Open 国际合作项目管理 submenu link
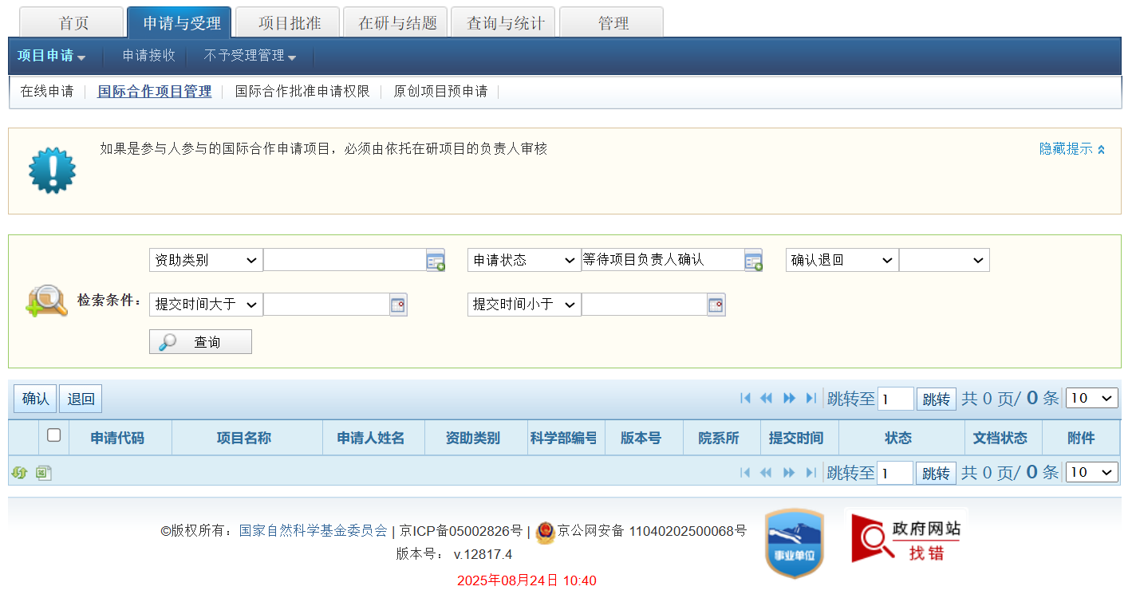 click(x=155, y=92)
